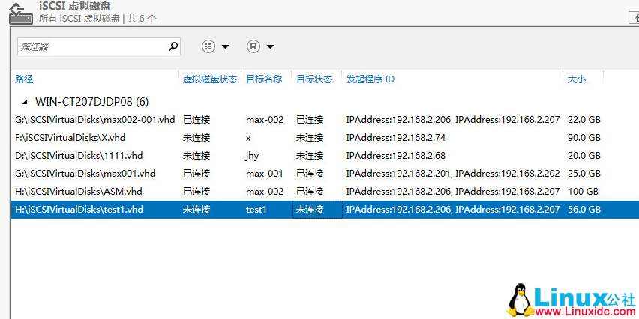Select the WIN-CT207DJDP08 (6) group row

click(92, 102)
